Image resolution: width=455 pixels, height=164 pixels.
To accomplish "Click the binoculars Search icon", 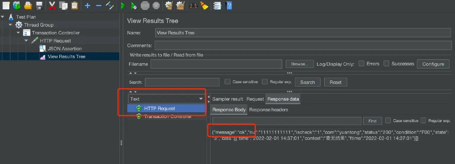I will pyautogui.click(x=193, y=5).
